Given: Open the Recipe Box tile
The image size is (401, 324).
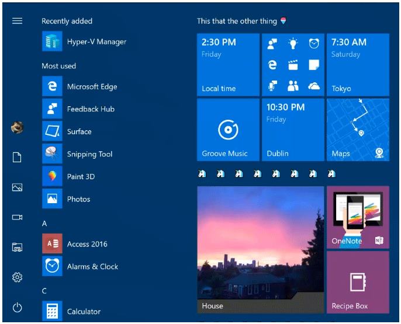Looking at the screenshot, I should [358, 282].
